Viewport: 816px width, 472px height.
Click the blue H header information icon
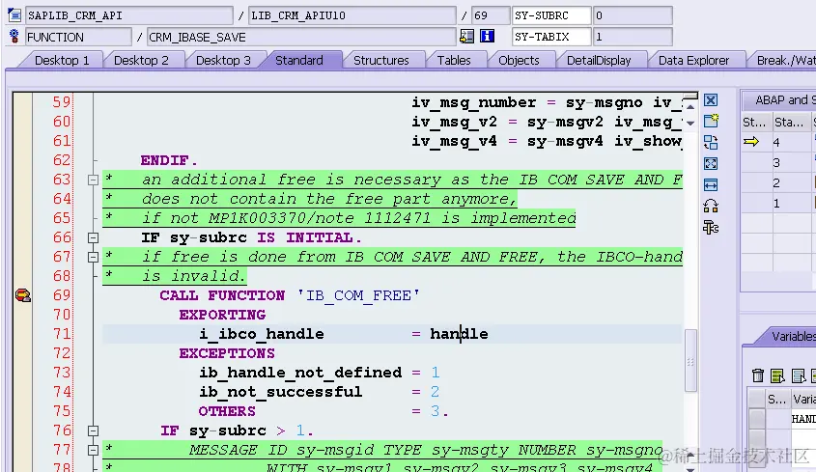[487, 36]
